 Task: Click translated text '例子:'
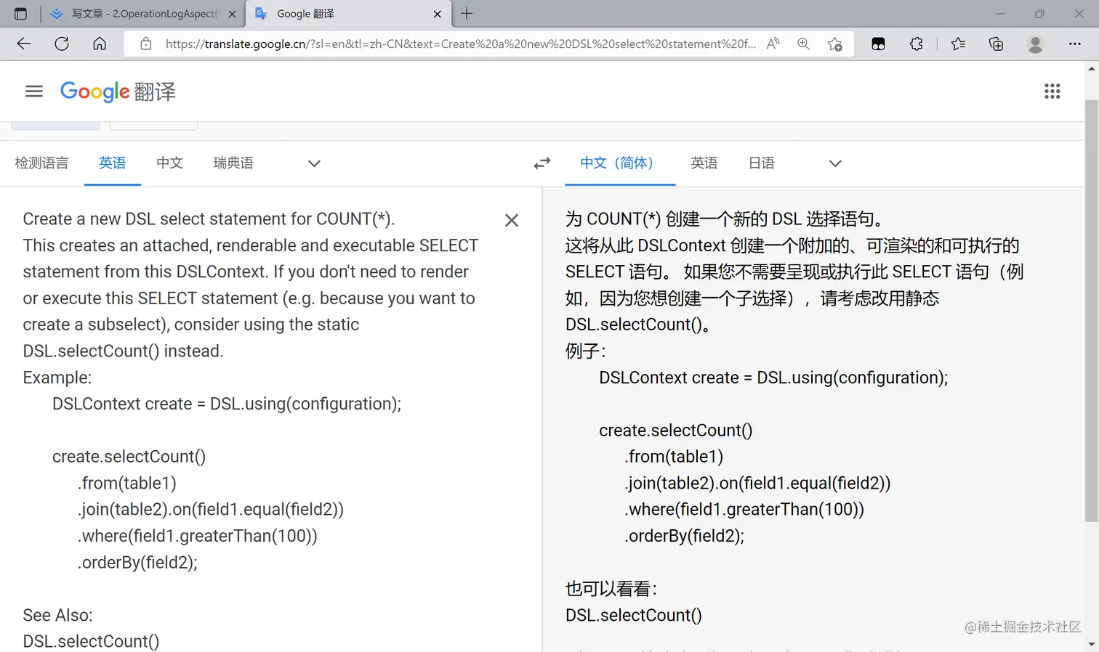586,351
